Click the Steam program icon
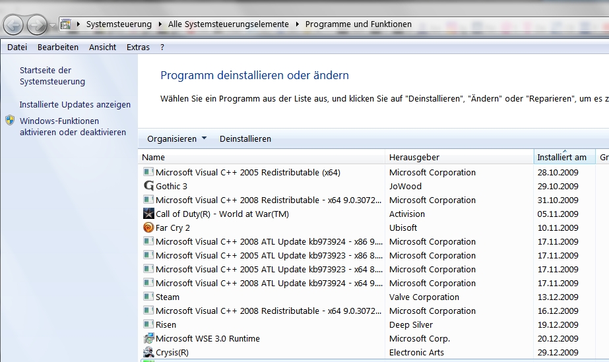 [x=148, y=297]
